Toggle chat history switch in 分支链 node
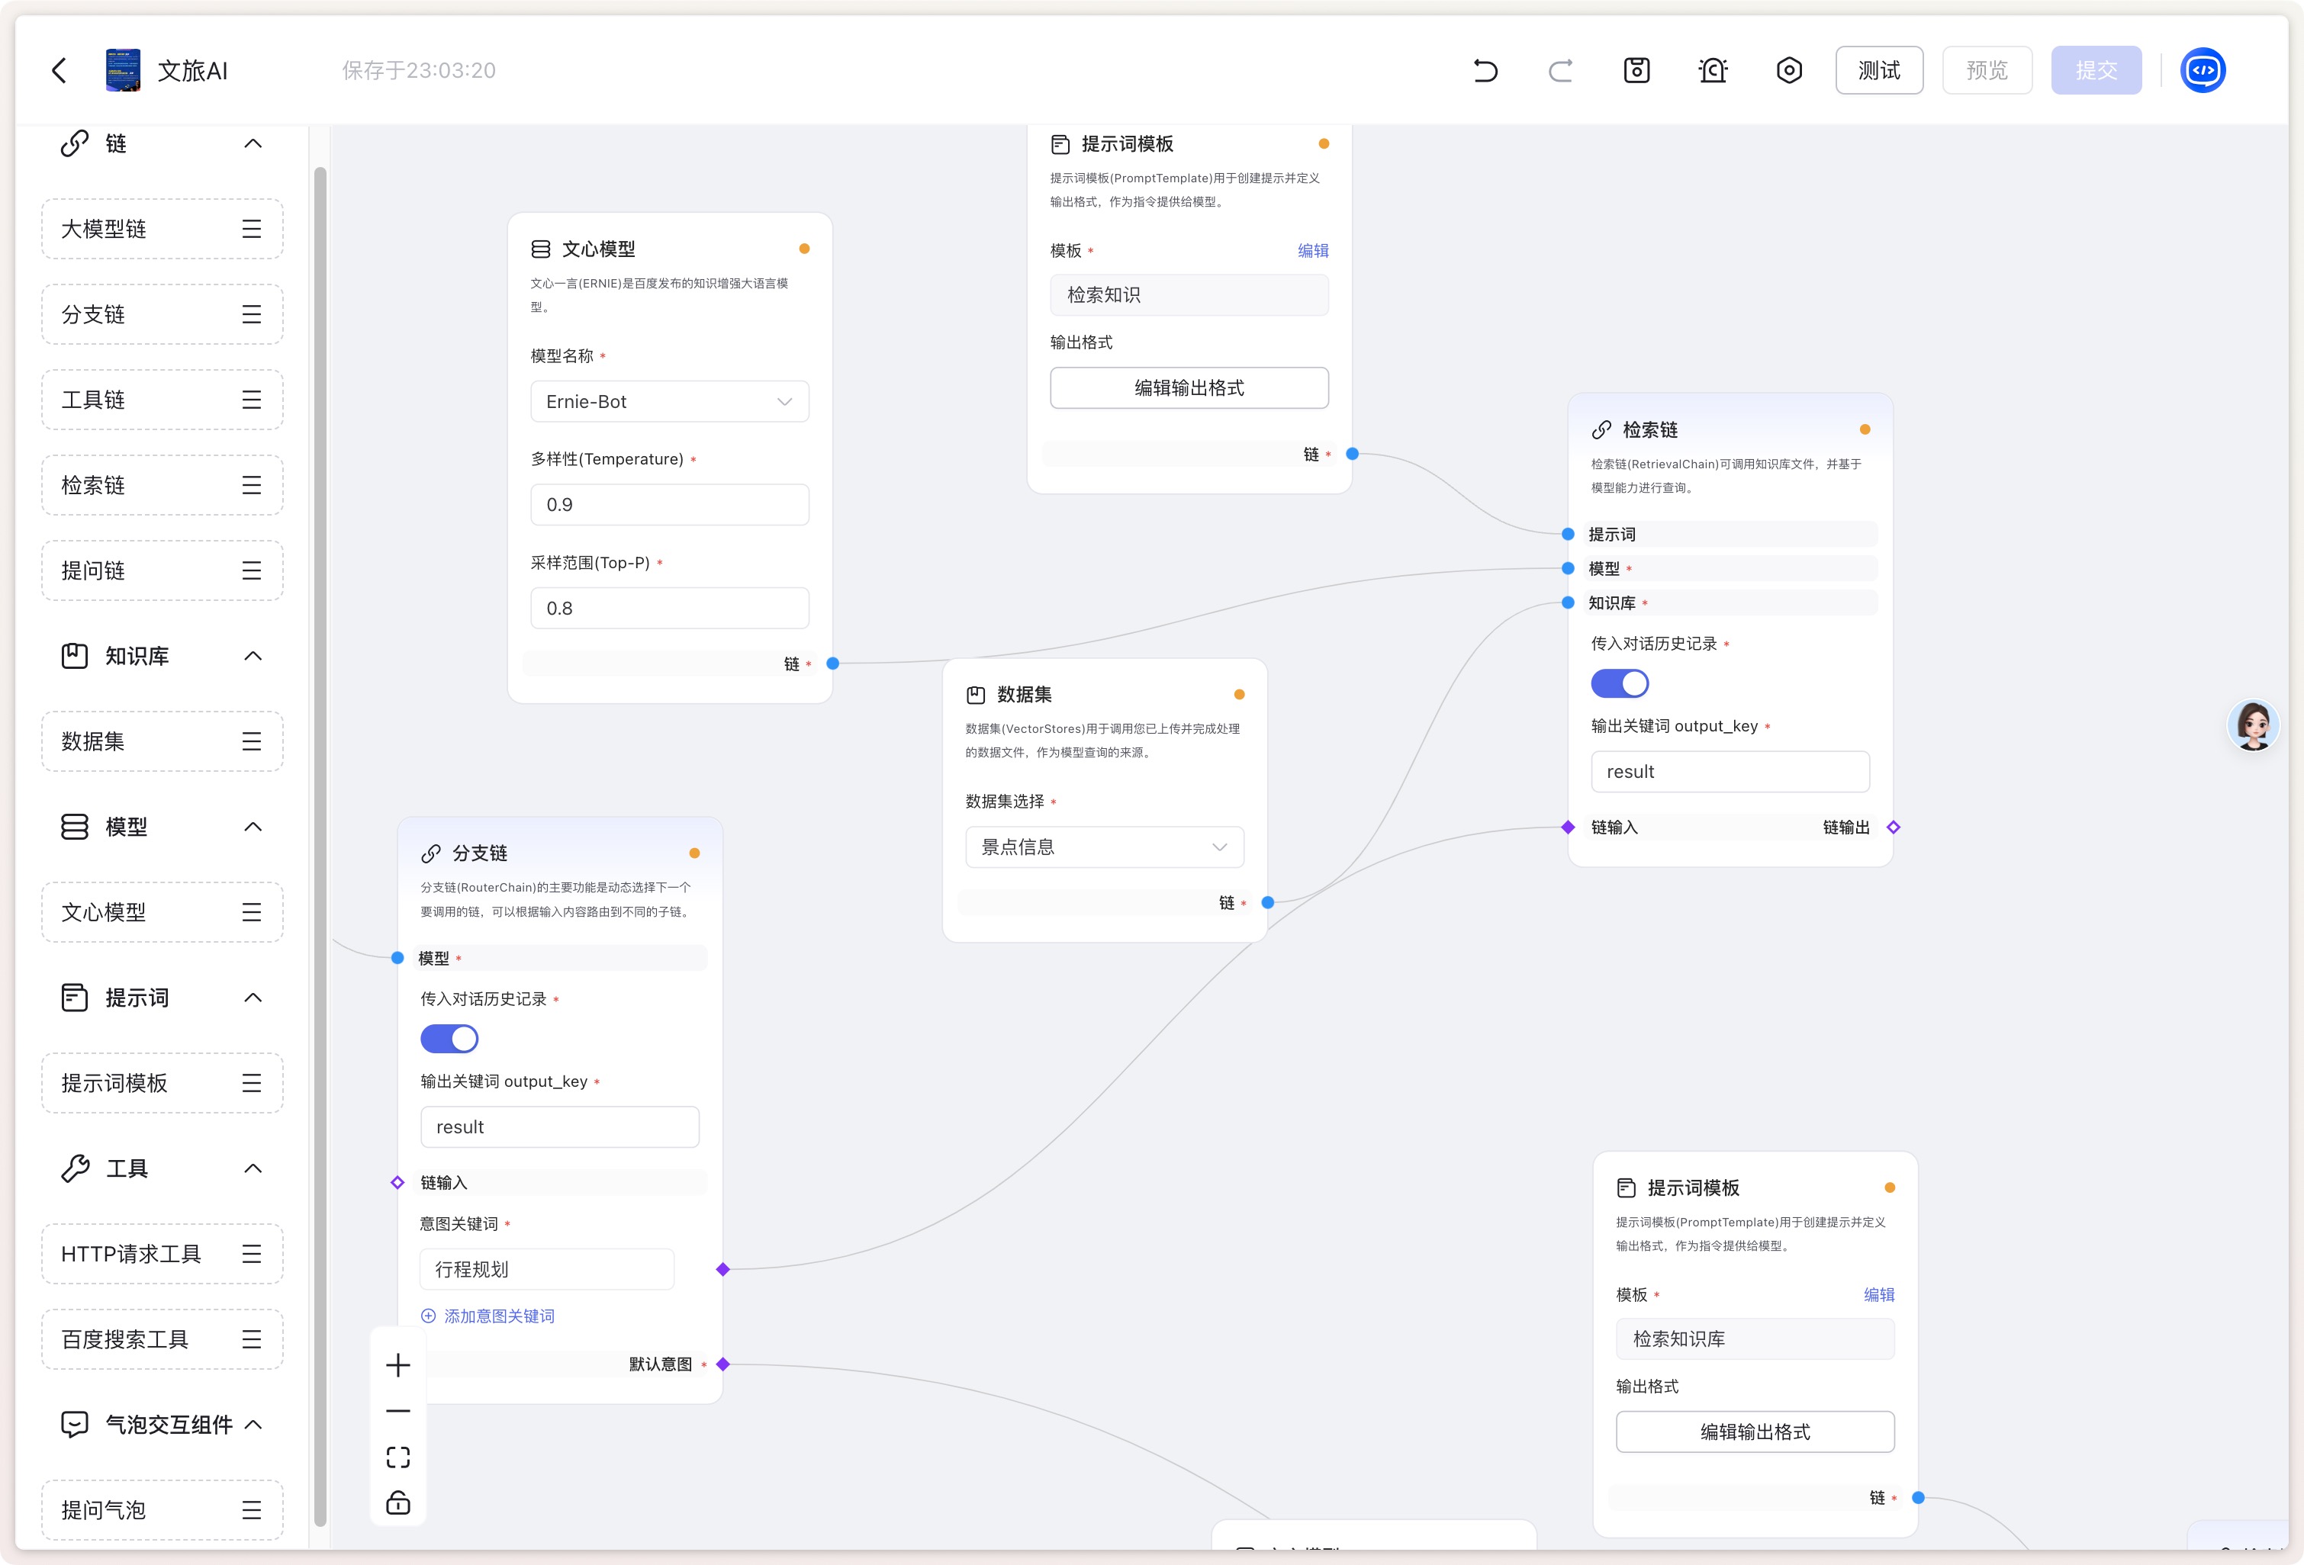The image size is (2304, 1565). (x=449, y=1039)
